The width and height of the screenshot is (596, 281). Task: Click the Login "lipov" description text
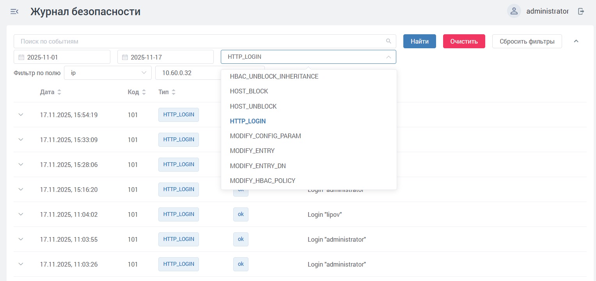click(325, 214)
